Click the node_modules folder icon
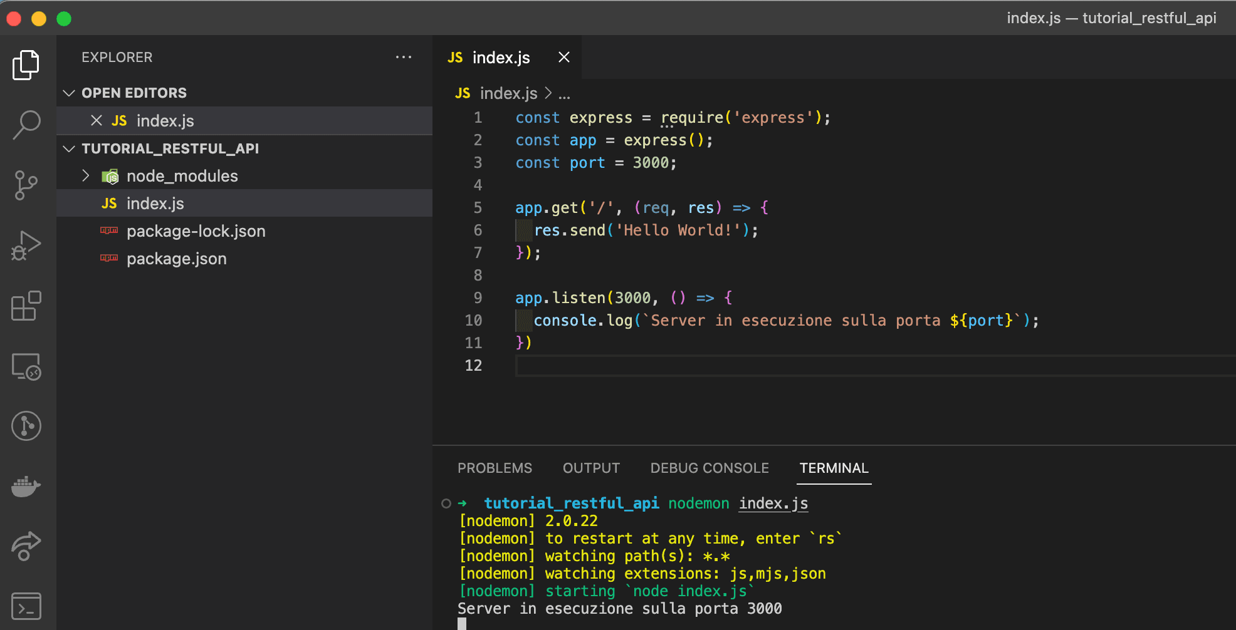The width and height of the screenshot is (1236, 630). [x=110, y=176]
